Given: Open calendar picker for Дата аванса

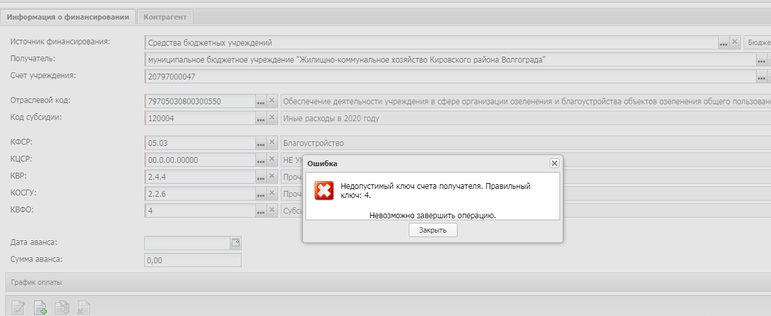Looking at the screenshot, I should pos(236,242).
